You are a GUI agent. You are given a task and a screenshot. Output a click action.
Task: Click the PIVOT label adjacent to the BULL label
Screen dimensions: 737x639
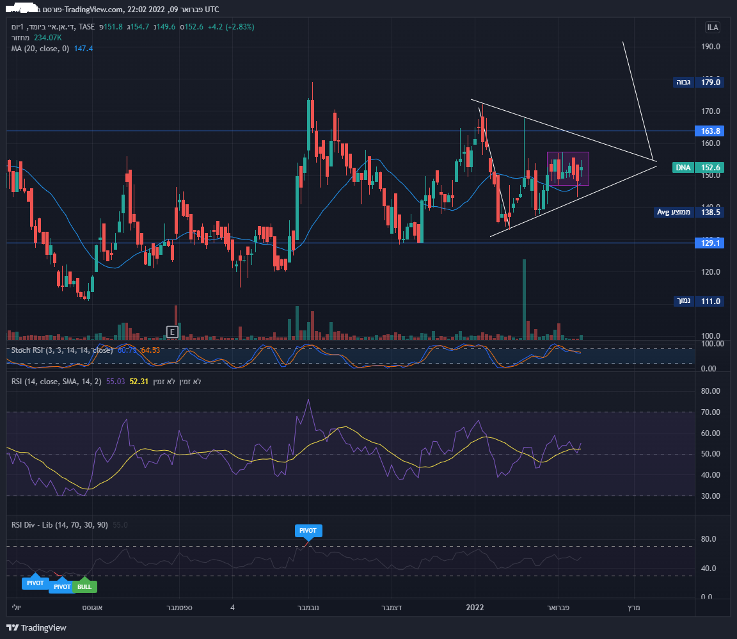pos(61,586)
